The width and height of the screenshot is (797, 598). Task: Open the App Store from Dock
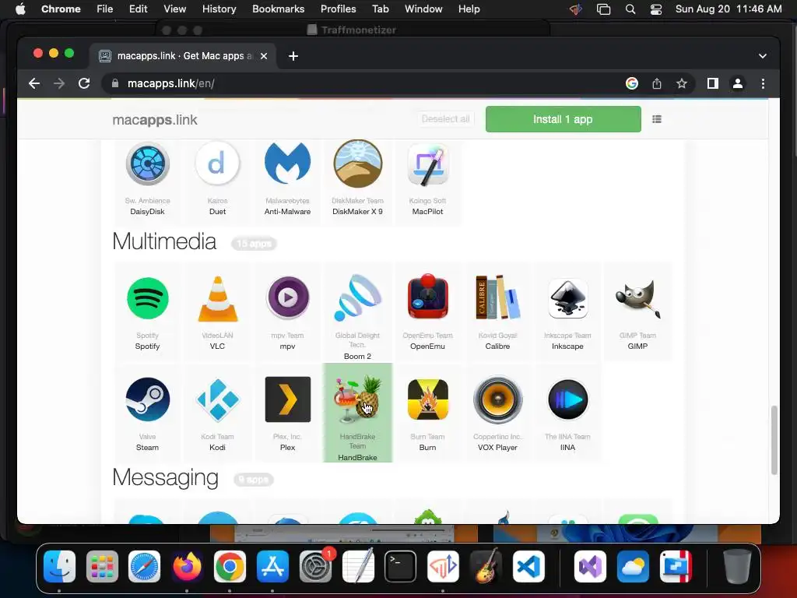coord(272,566)
